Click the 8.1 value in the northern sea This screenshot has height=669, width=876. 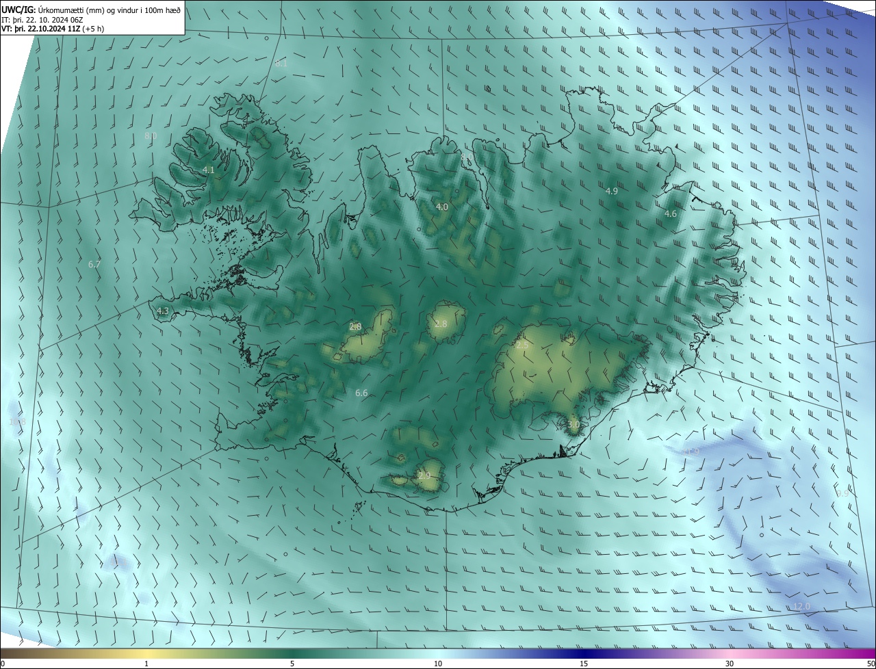(x=281, y=63)
